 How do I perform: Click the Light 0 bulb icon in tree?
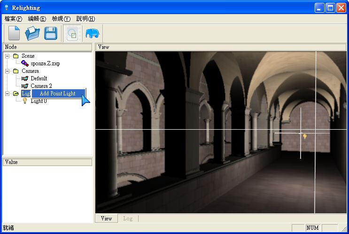coord(25,101)
